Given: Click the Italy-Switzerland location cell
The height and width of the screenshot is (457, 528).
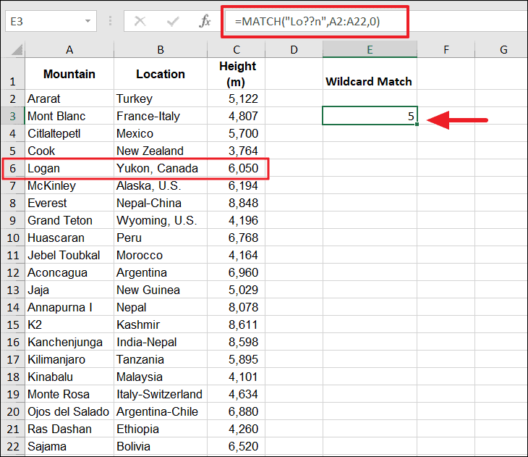Looking at the screenshot, I should point(161,394).
